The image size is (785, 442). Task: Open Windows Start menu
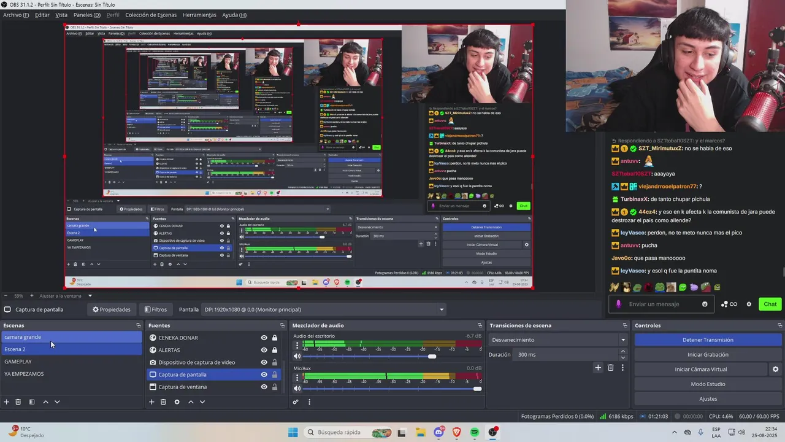click(x=293, y=433)
